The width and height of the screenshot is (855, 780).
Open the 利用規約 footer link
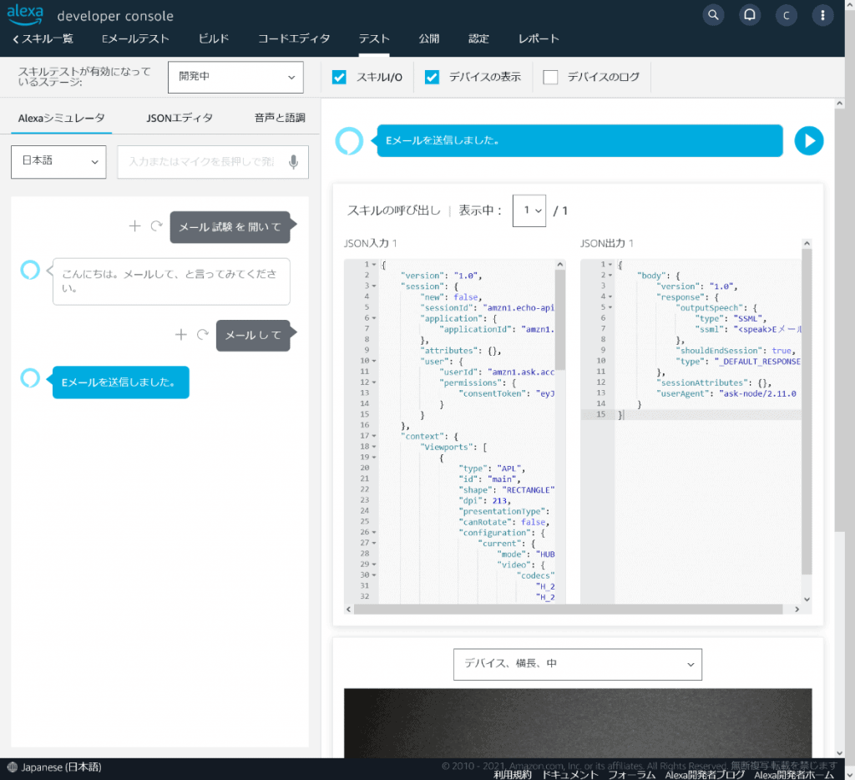(513, 774)
